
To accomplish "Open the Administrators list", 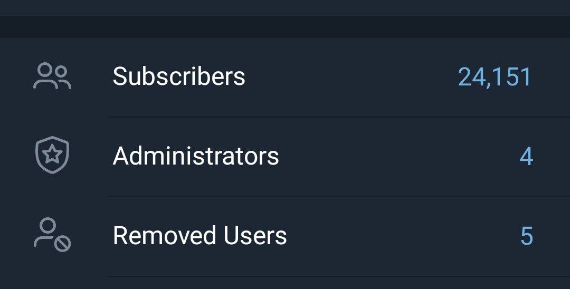I will click(x=285, y=157).
